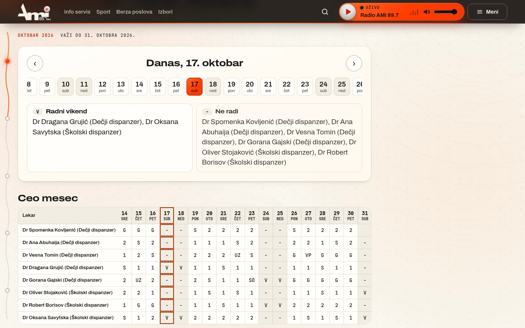The height and width of the screenshot is (328, 525).
Task: Click Dr Spomenka Kovljenić row name
Action: click(69, 230)
